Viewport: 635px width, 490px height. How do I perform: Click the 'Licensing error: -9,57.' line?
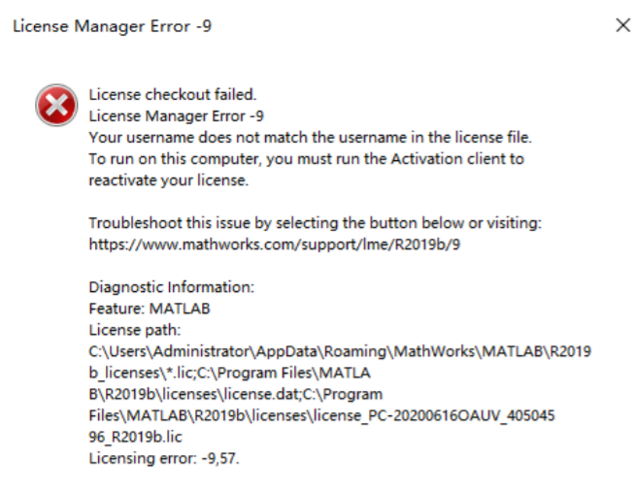click(x=164, y=458)
